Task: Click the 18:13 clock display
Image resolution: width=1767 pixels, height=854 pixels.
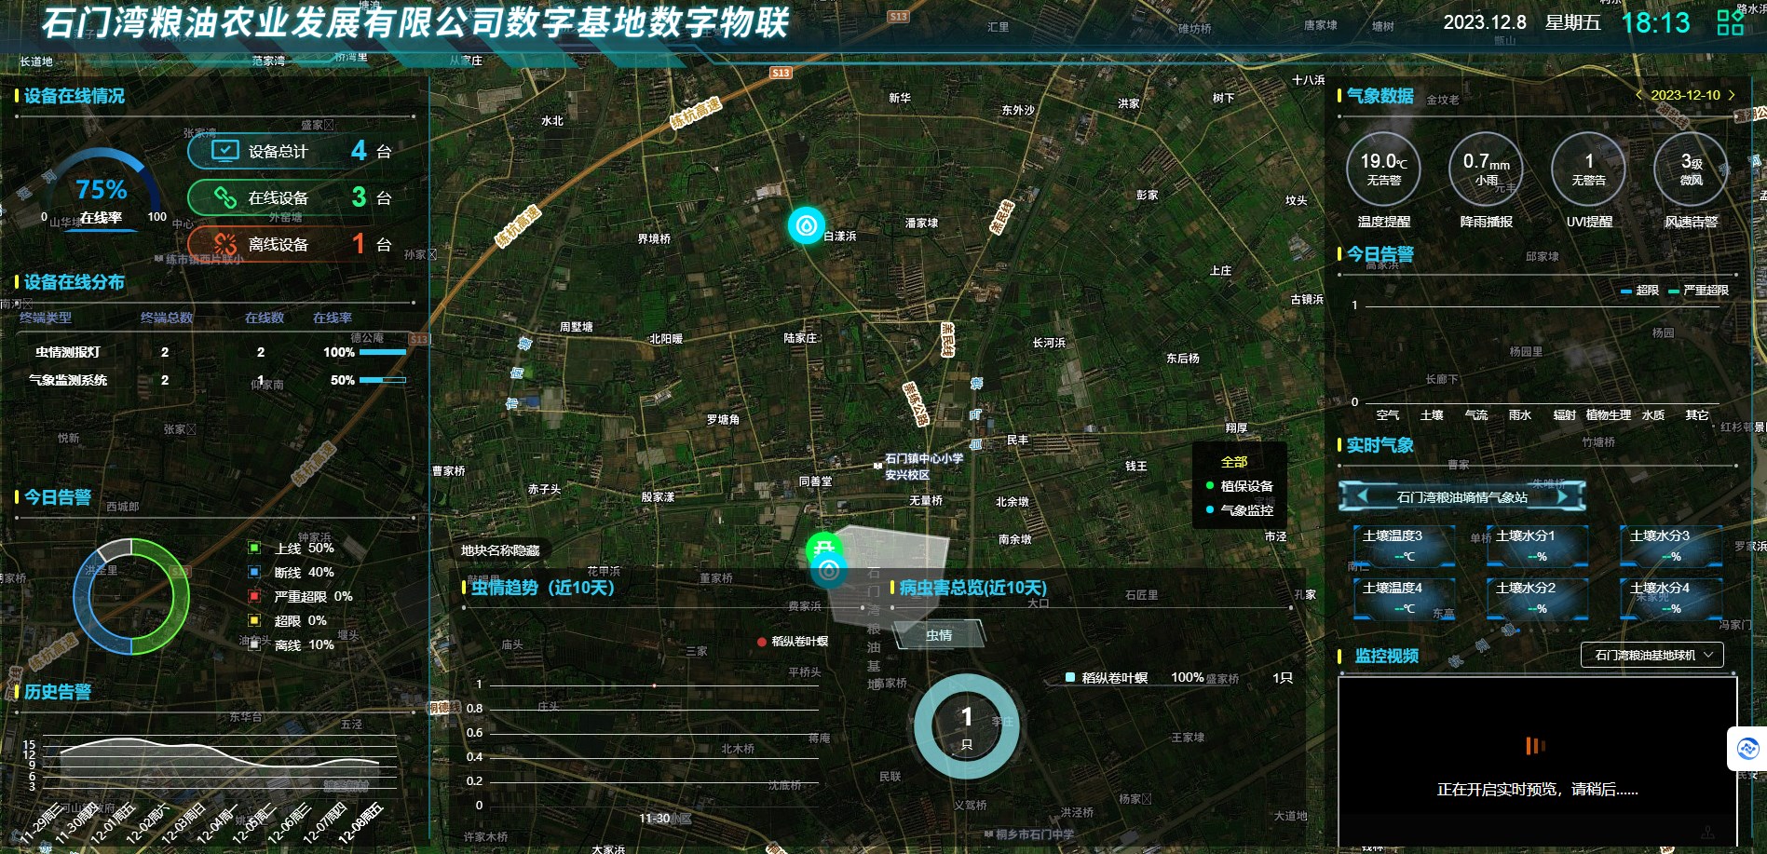Action: 1655,22
